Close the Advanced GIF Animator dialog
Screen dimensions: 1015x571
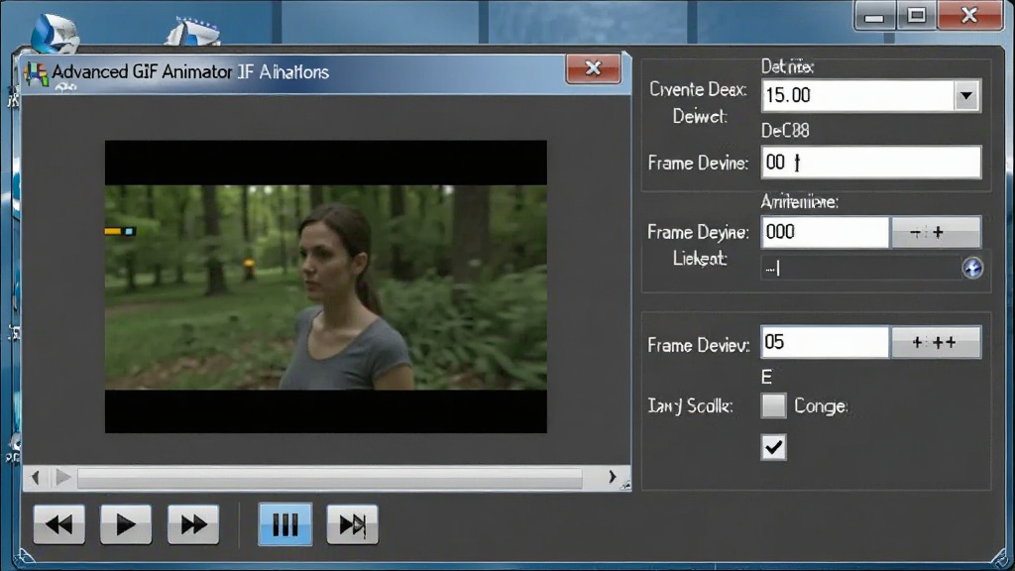tap(593, 68)
